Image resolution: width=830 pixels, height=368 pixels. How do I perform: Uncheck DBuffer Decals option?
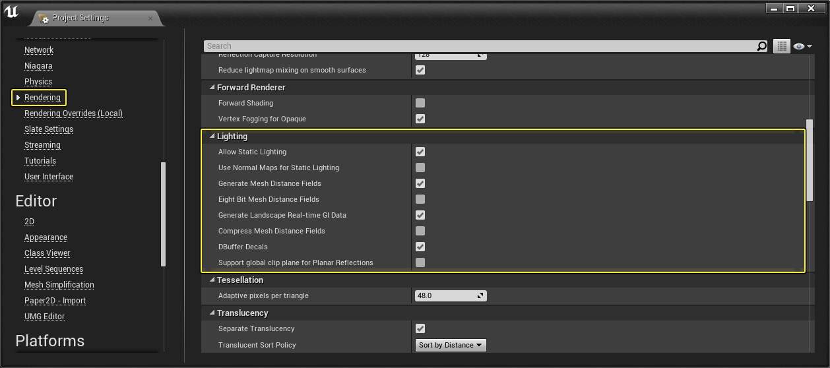pyautogui.click(x=420, y=247)
